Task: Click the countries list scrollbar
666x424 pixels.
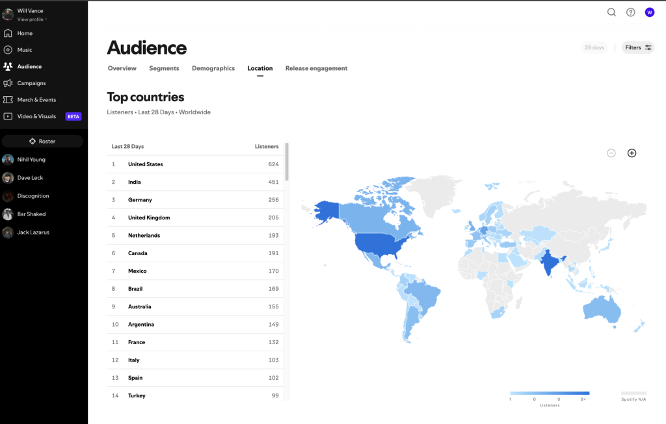Action: point(286,162)
